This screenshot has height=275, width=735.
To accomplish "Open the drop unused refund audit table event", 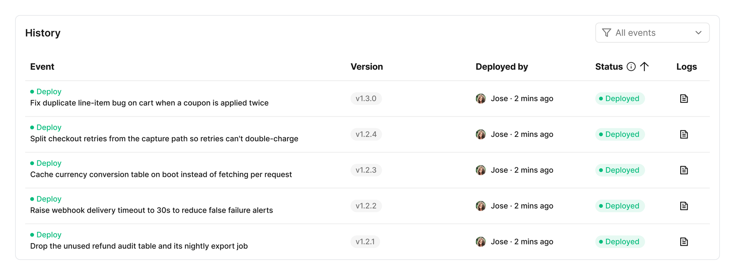I will coord(139,246).
